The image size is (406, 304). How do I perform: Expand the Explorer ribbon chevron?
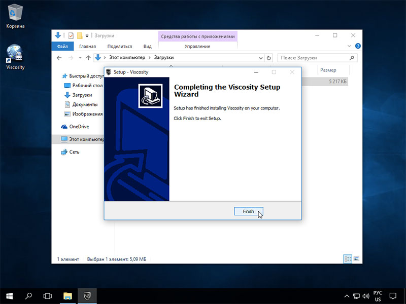pos(349,46)
